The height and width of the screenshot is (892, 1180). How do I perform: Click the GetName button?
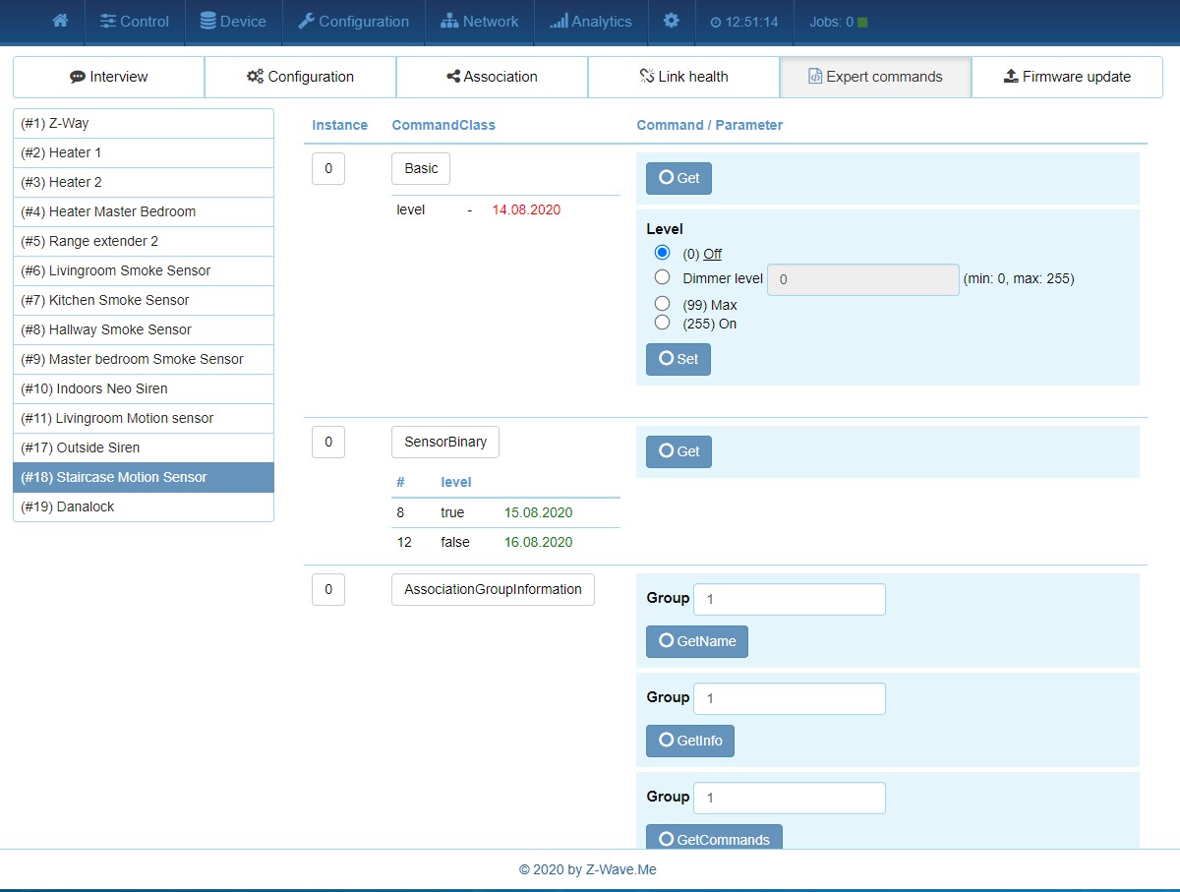[x=696, y=641]
